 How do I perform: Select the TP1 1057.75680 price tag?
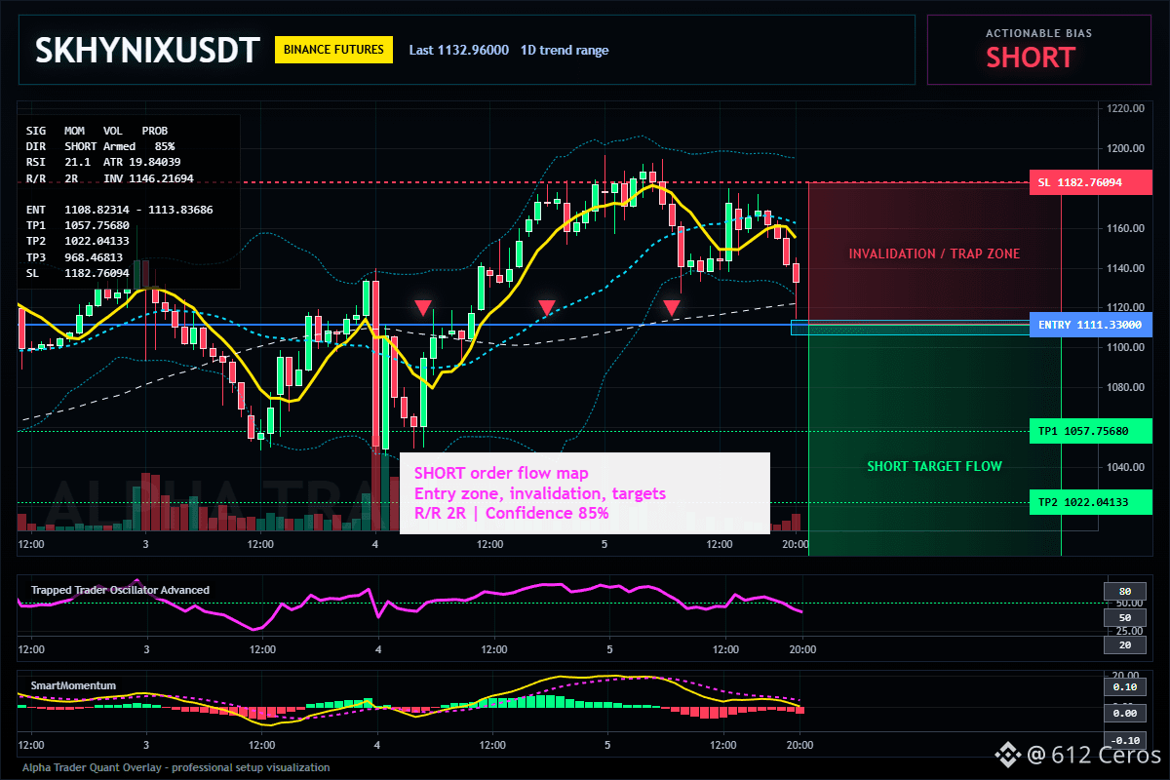click(1090, 431)
